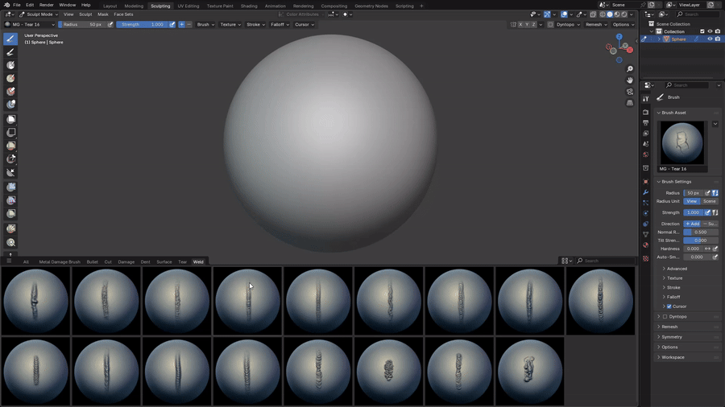The height and width of the screenshot is (407, 725).
Task: Select the Box Mask tool in toolbar
Action: (10, 119)
